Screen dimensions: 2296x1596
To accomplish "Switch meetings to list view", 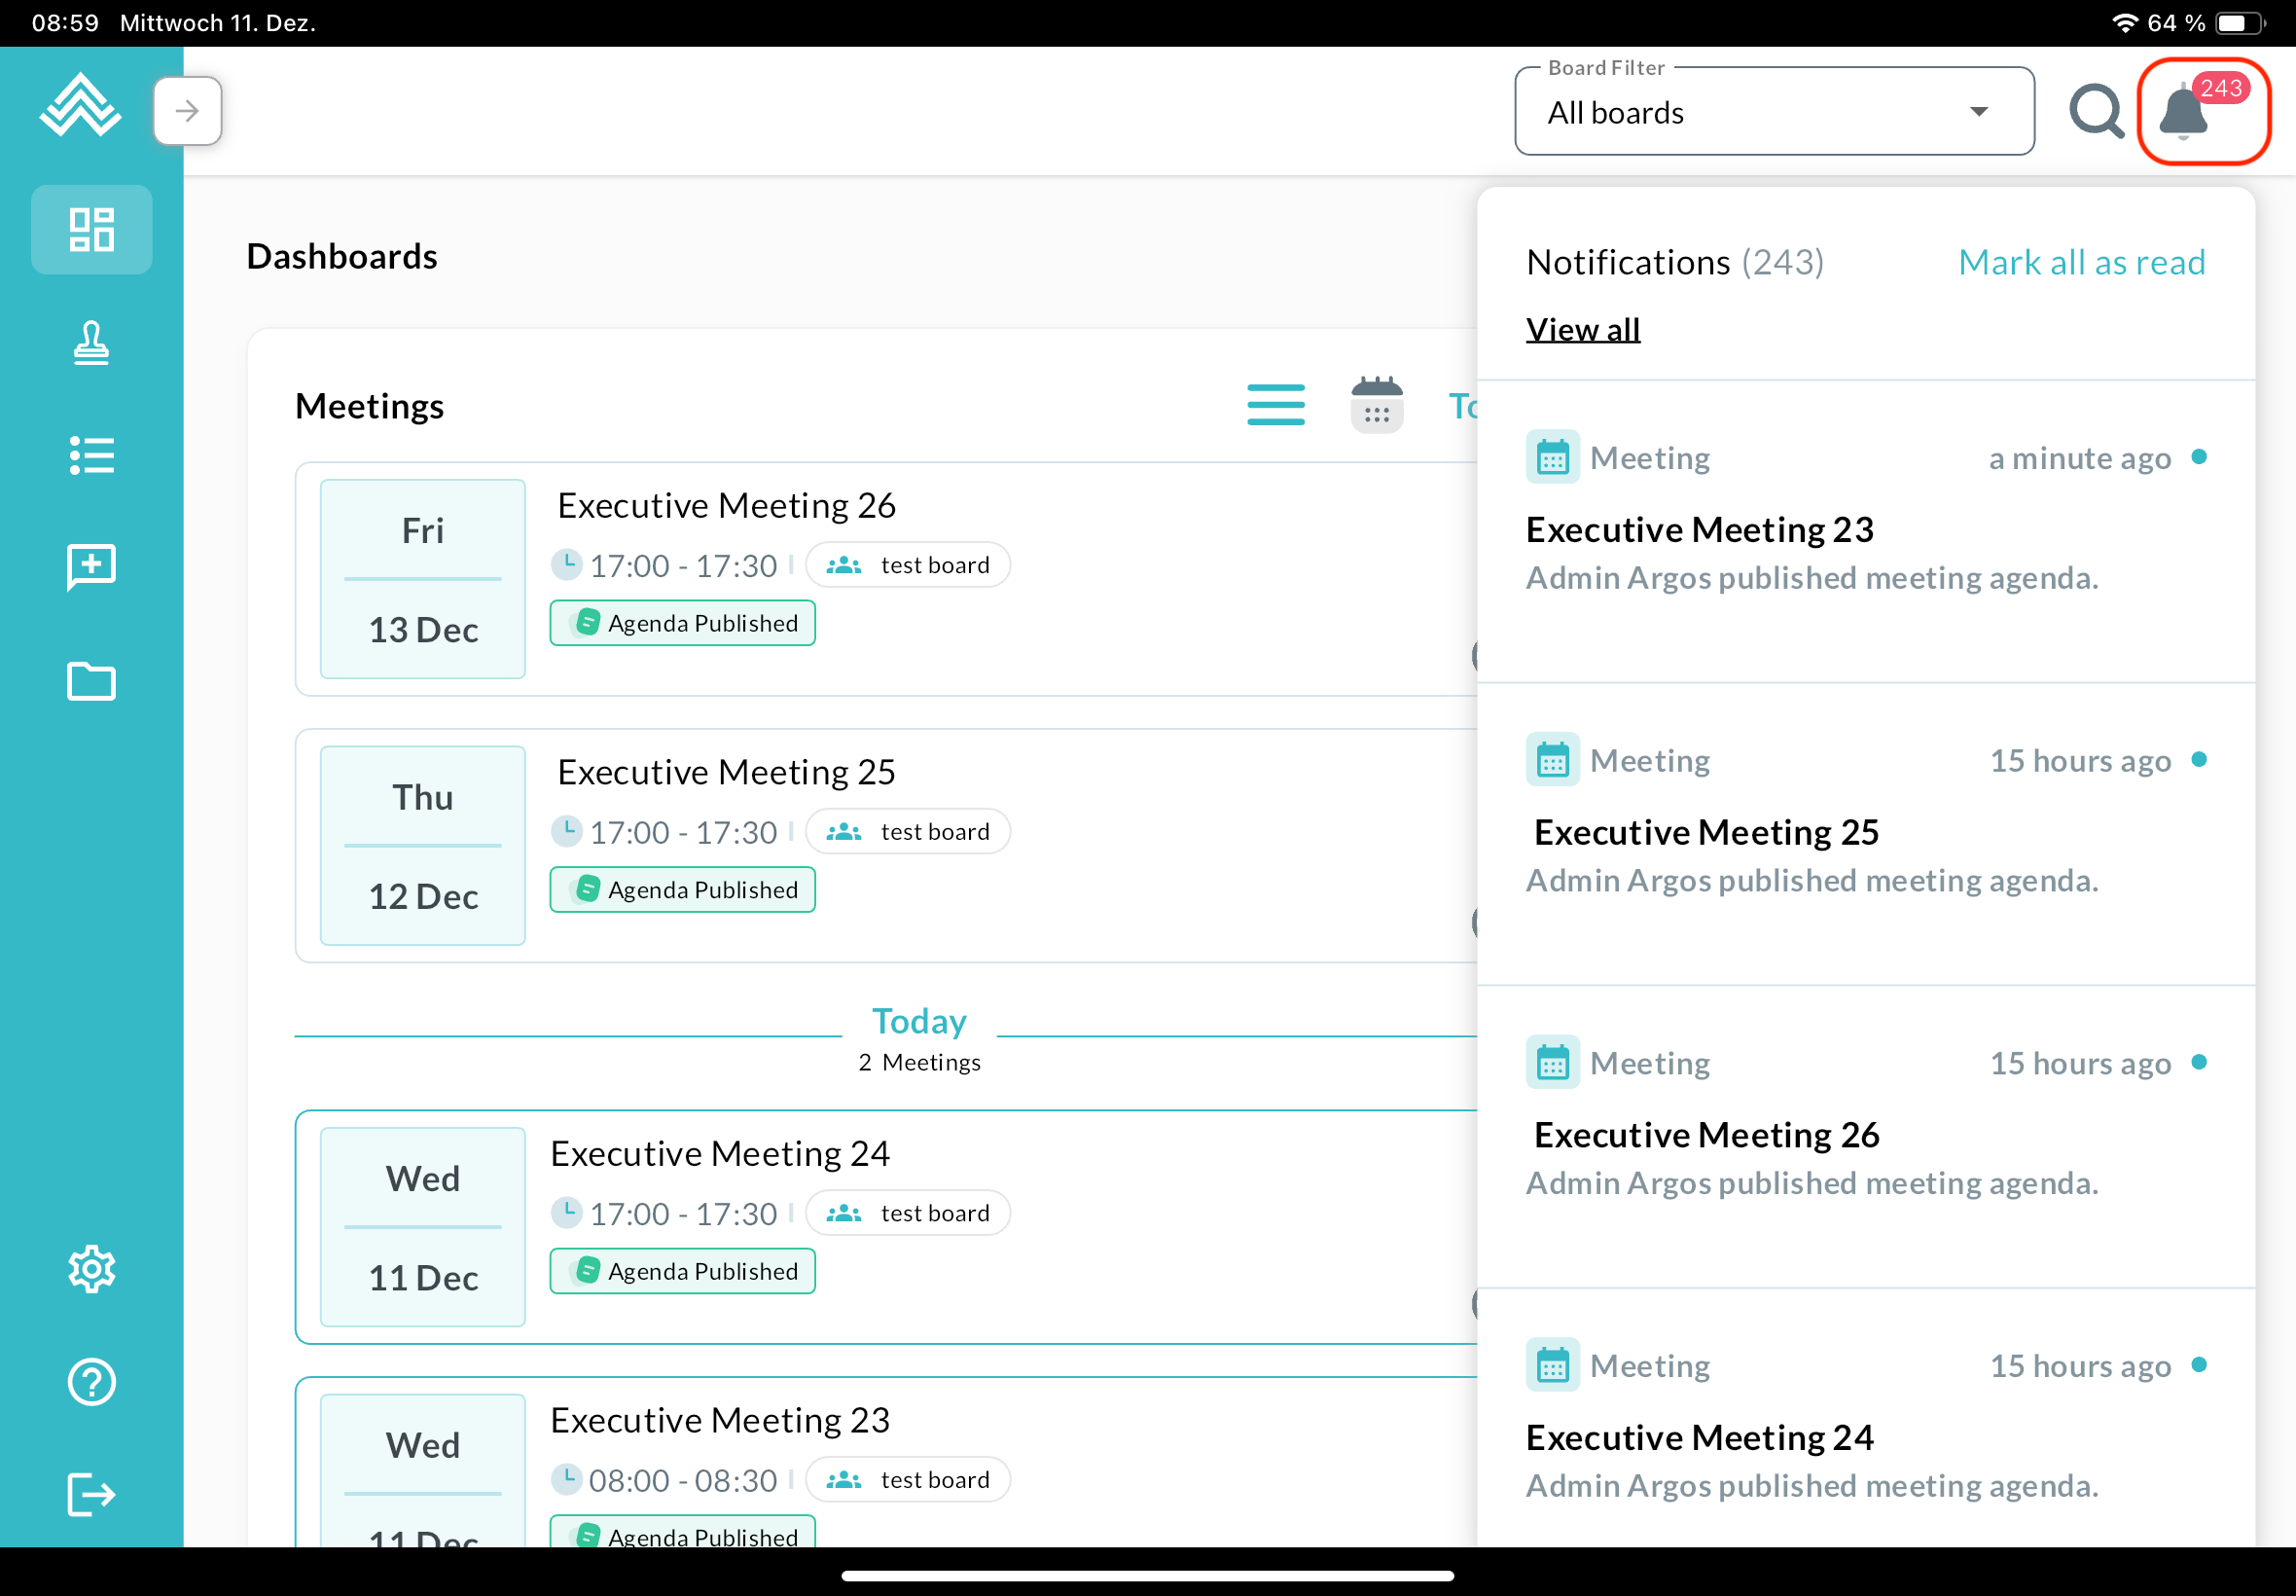I will coord(1275,405).
